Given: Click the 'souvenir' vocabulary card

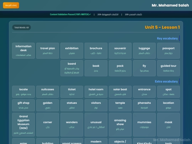Looking at the screenshot, I should tap(120, 50).
